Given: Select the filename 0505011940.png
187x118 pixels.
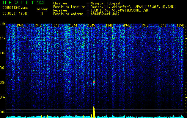Looking at the screenshot, I should 15,8.
